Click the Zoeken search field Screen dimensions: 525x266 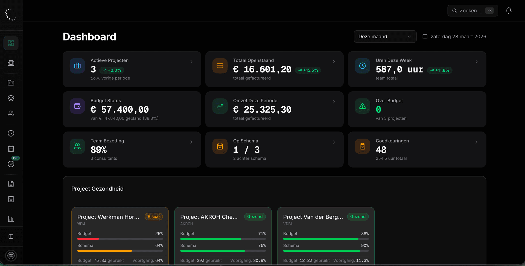point(472,10)
